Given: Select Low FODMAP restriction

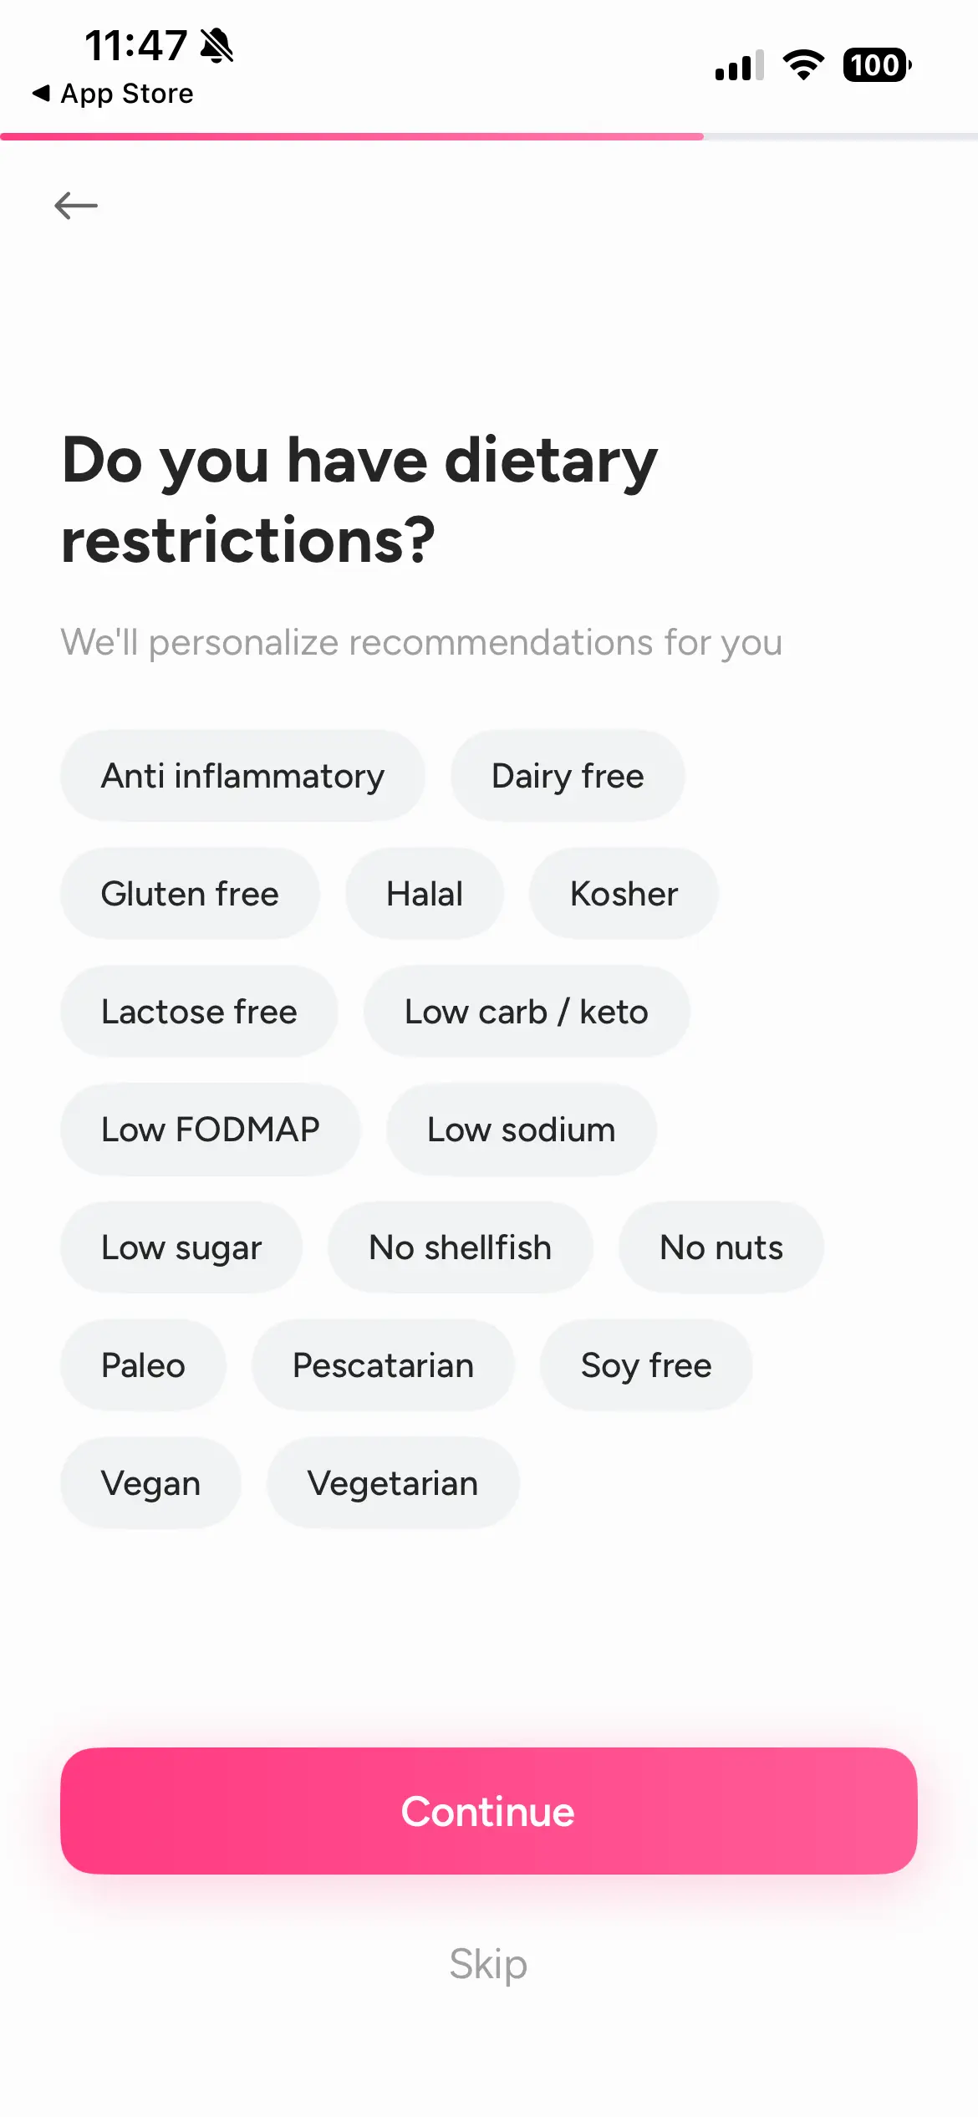Looking at the screenshot, I should click(x=210, y=1130).
